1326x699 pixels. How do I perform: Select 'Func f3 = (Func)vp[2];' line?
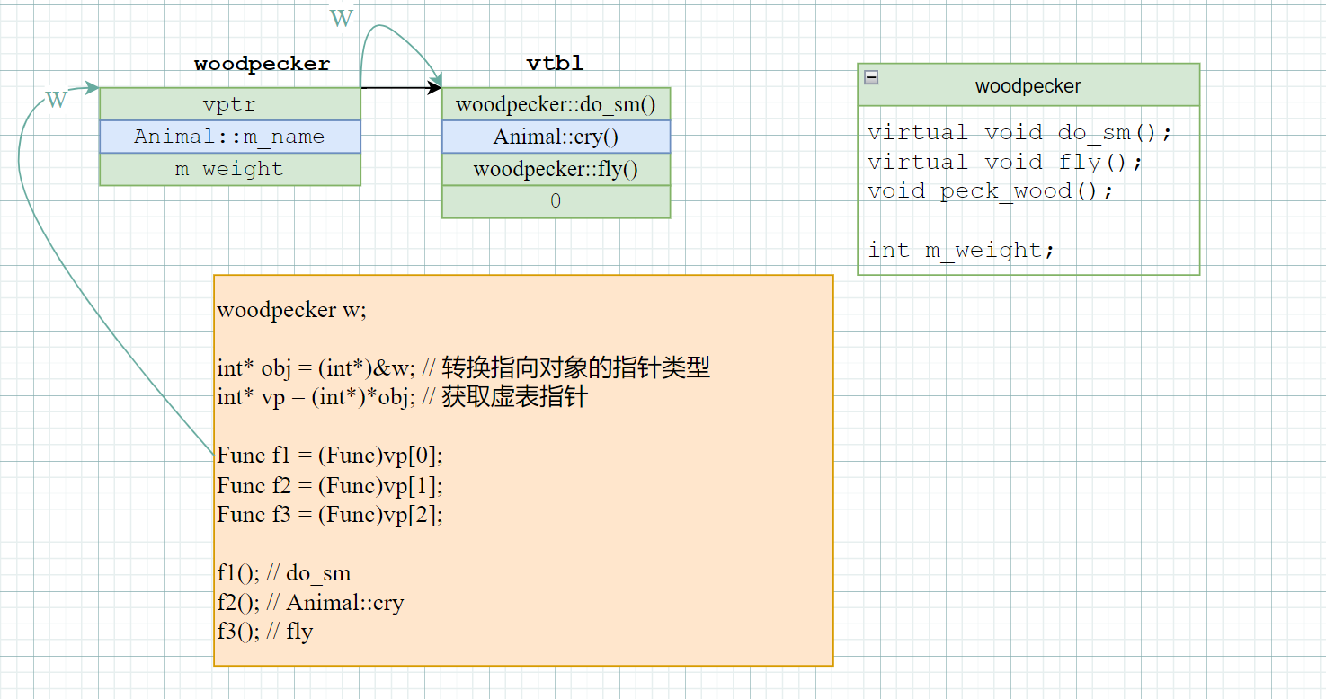[x=330, y=515]
